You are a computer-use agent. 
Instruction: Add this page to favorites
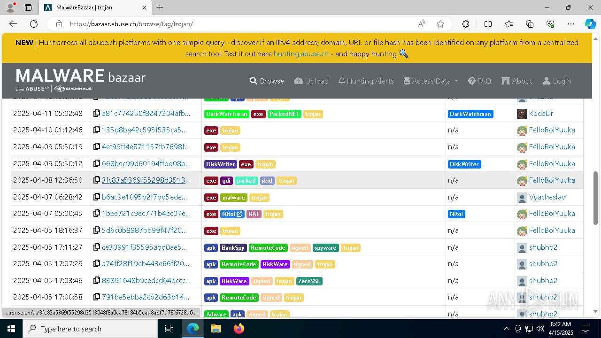pos(440,24)
